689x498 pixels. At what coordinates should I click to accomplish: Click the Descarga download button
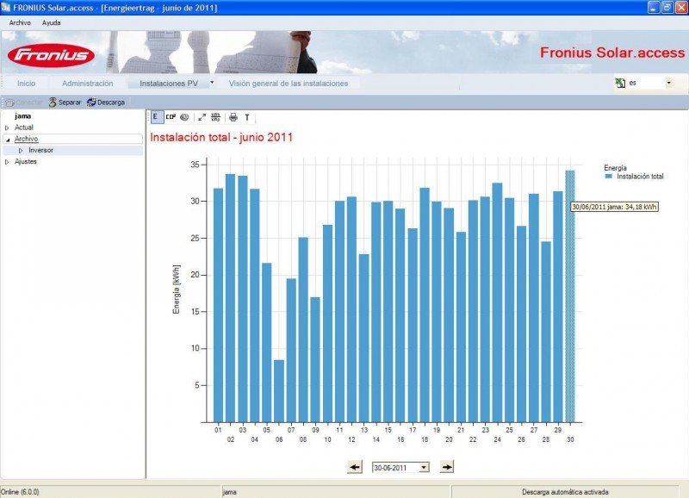point(106,103)
